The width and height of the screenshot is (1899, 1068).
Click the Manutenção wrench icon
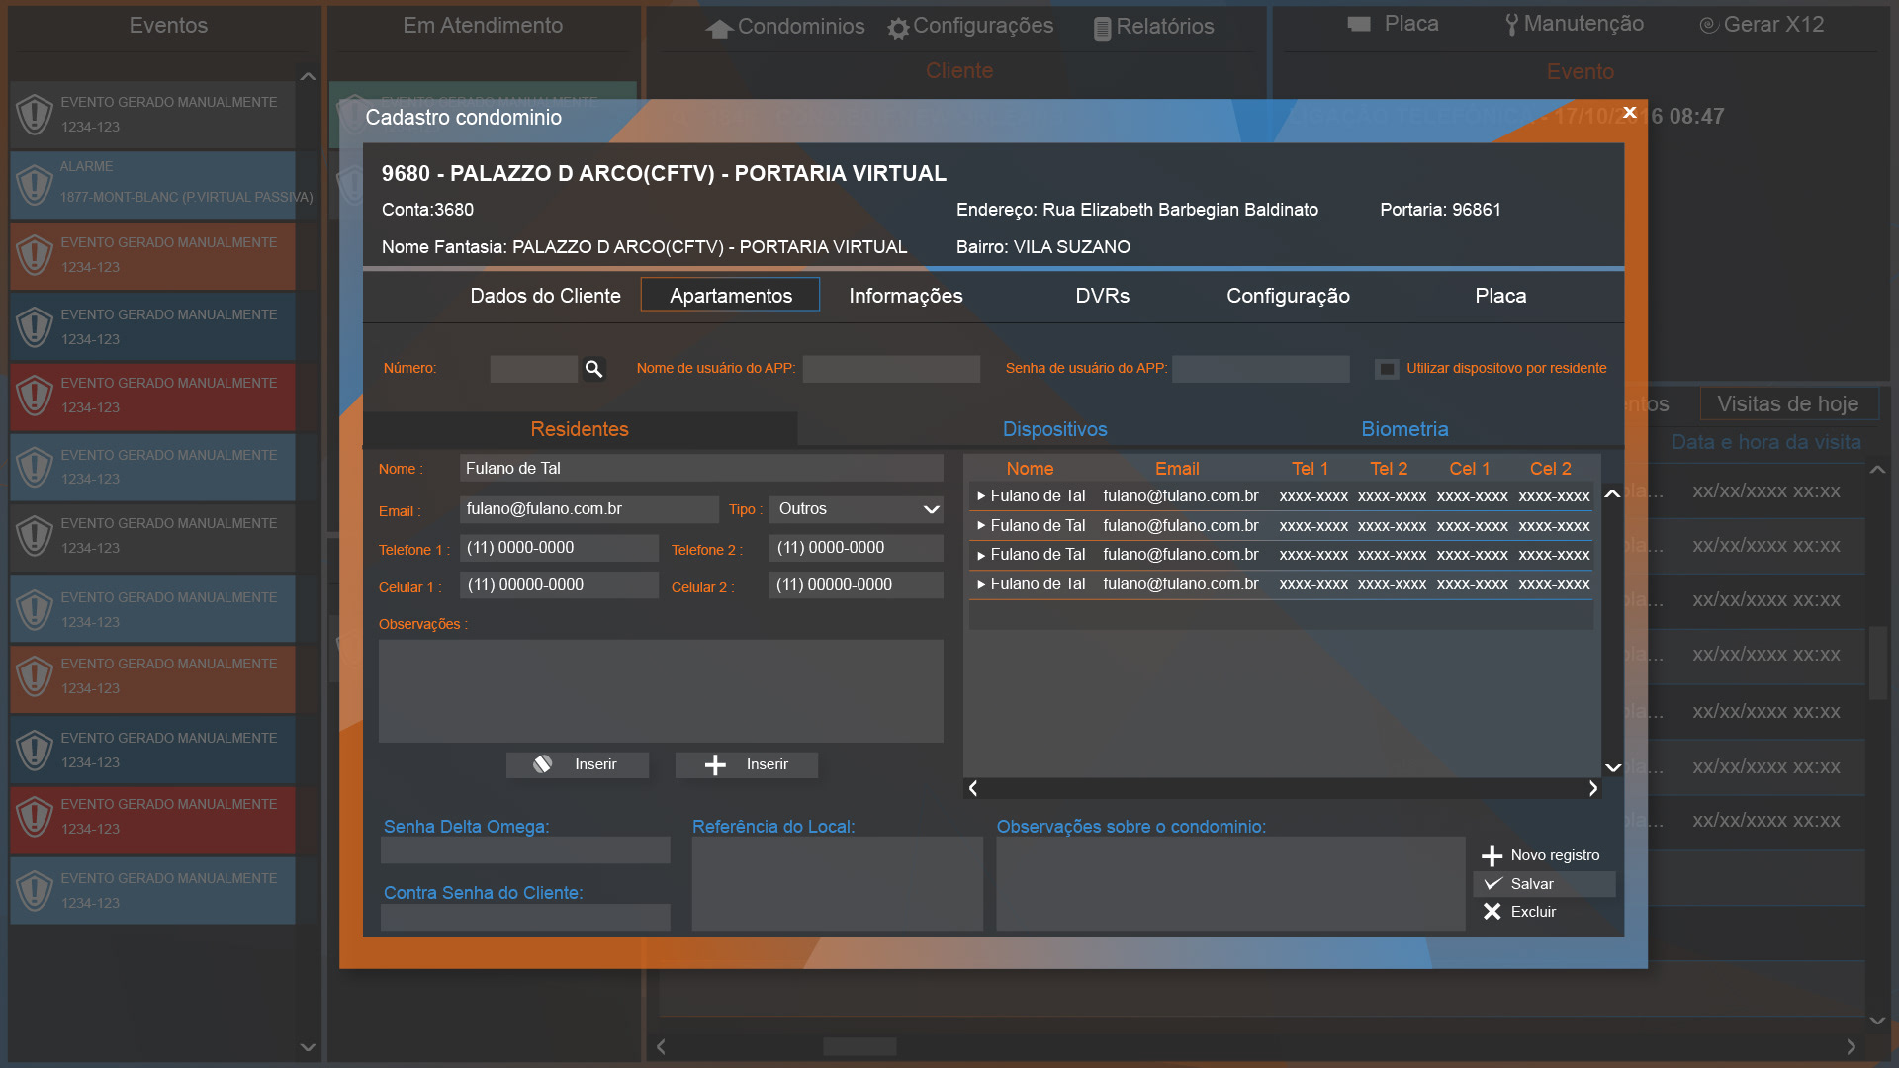pyautogui.click(x=1511, y=25)
